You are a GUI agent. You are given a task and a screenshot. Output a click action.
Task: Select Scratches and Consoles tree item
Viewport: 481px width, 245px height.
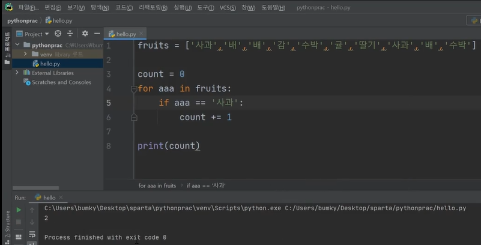click(x=58, y=82)
